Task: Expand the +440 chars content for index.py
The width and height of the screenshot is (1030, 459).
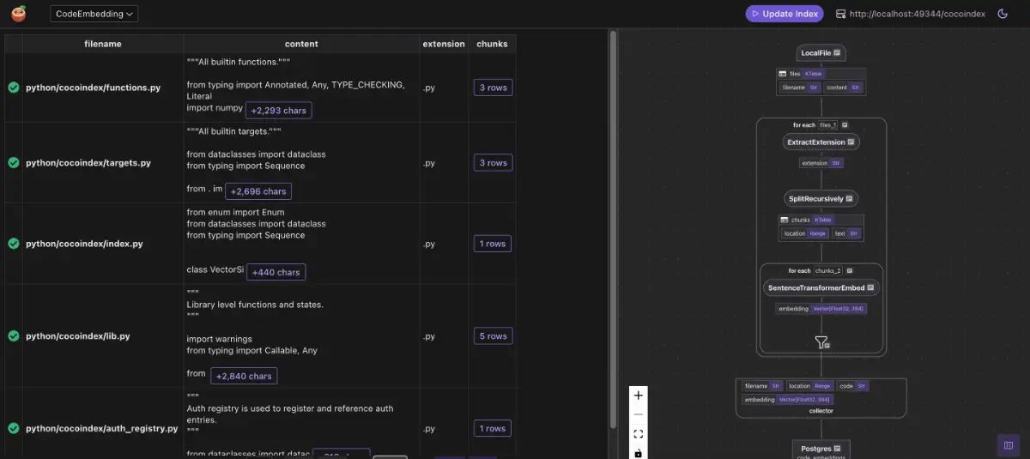Action: 276,272
